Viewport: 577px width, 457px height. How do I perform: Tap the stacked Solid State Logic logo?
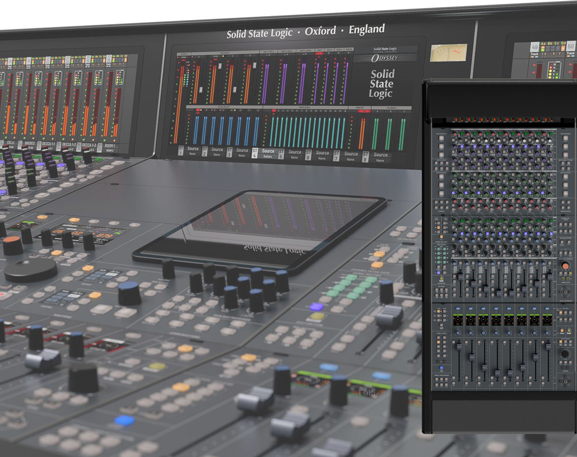pos(381,83)
